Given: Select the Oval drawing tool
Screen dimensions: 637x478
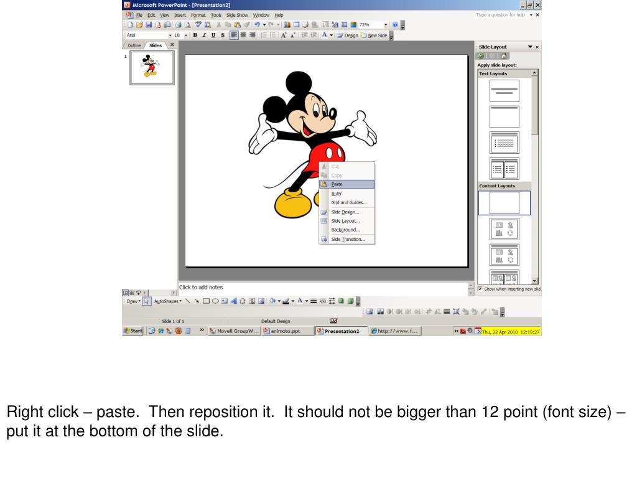Looking at the screenshot, I should point(215,301).
